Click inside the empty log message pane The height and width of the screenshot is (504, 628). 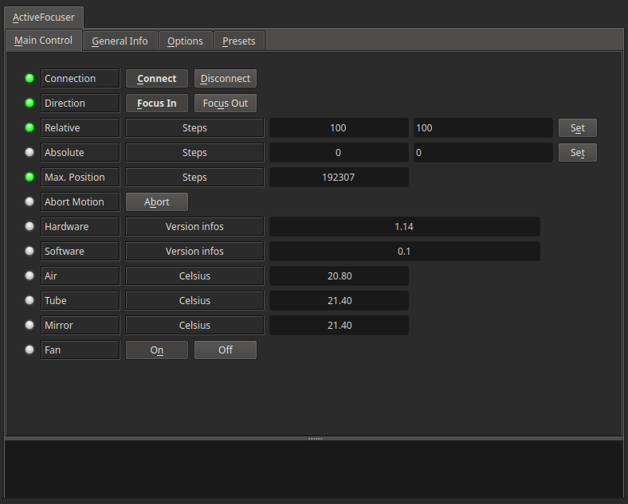click(314, 469)
